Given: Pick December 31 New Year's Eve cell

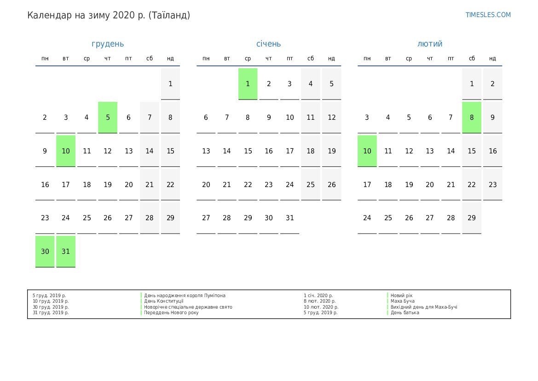Looking at the screenshot, I should tap(66, 252).
